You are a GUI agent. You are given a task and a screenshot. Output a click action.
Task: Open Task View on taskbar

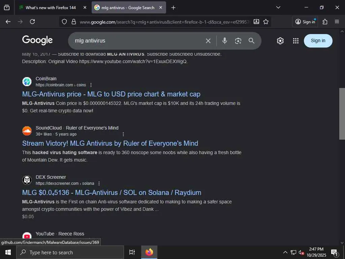[132, 252]
